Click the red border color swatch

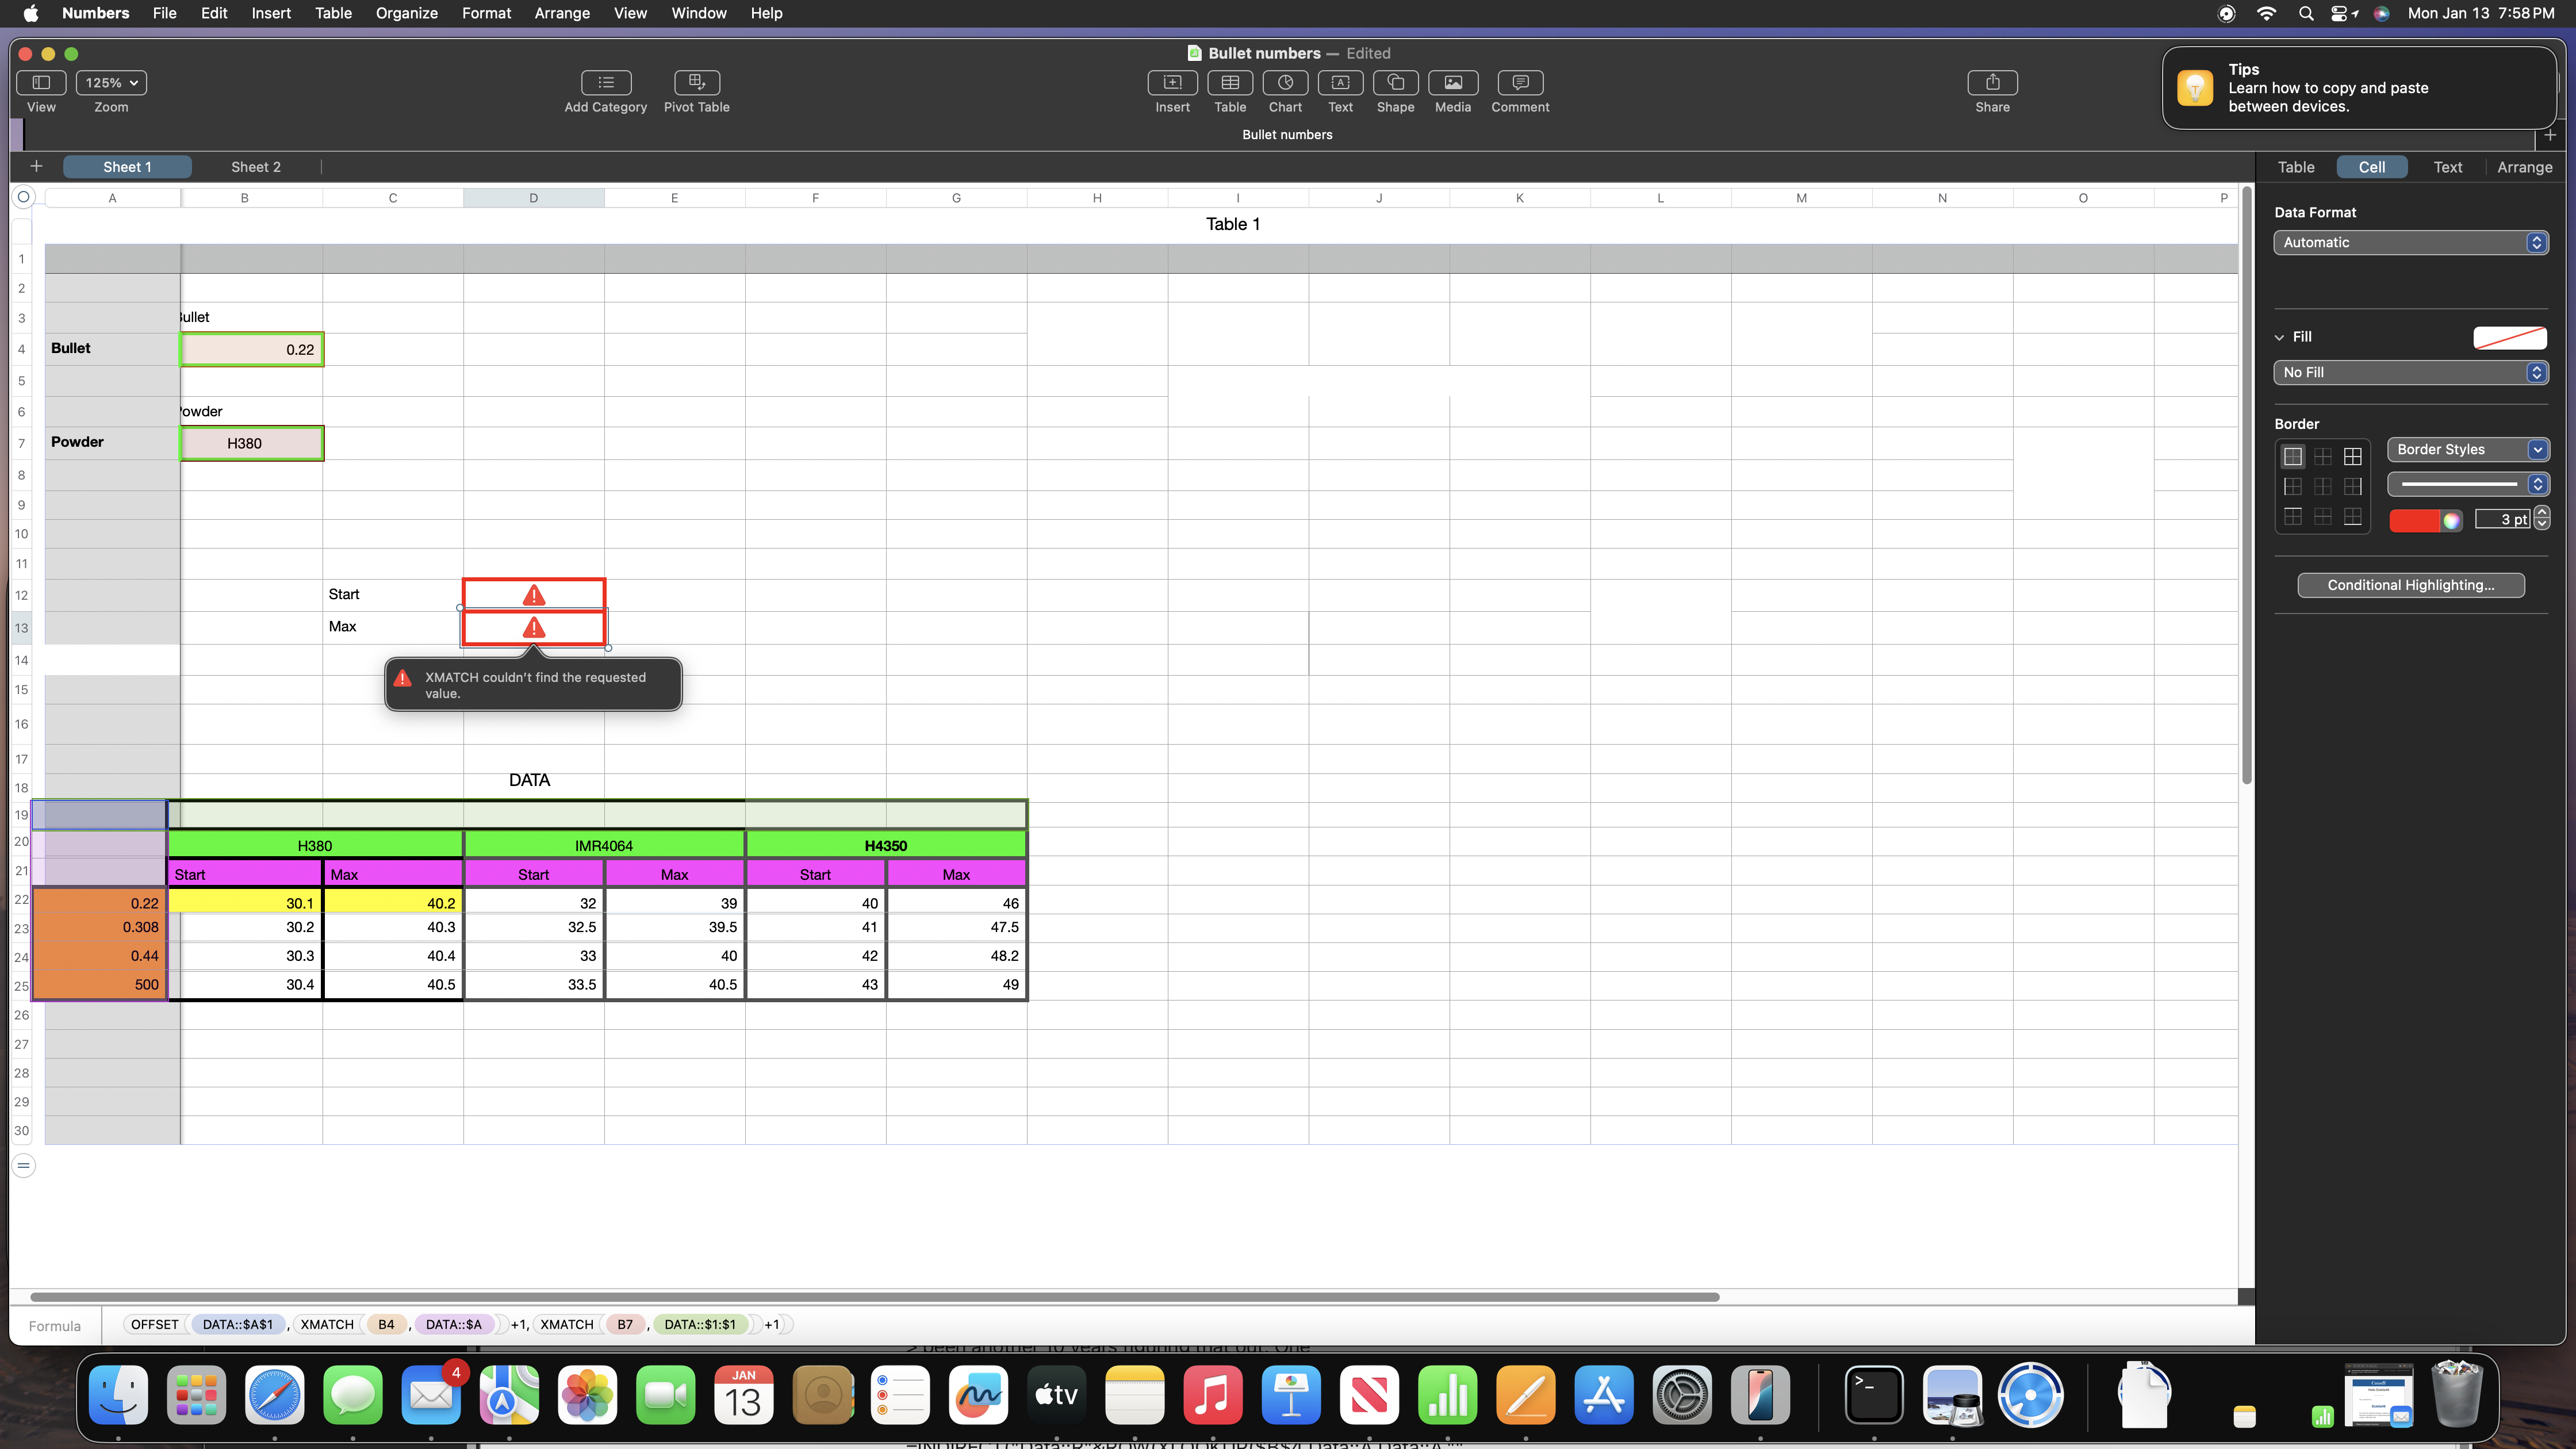[x=2413, y=520]
